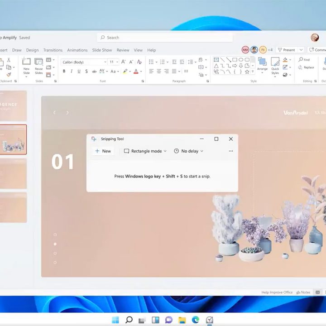This screenshot has width=326, height=326.
Task: Click the Search box in title bar
Action: pyautogui.click(x=165, y=38)
